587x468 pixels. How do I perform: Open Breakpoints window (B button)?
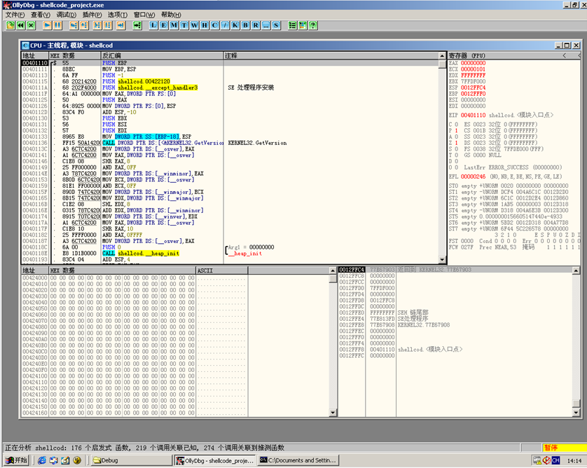[245, 25]
